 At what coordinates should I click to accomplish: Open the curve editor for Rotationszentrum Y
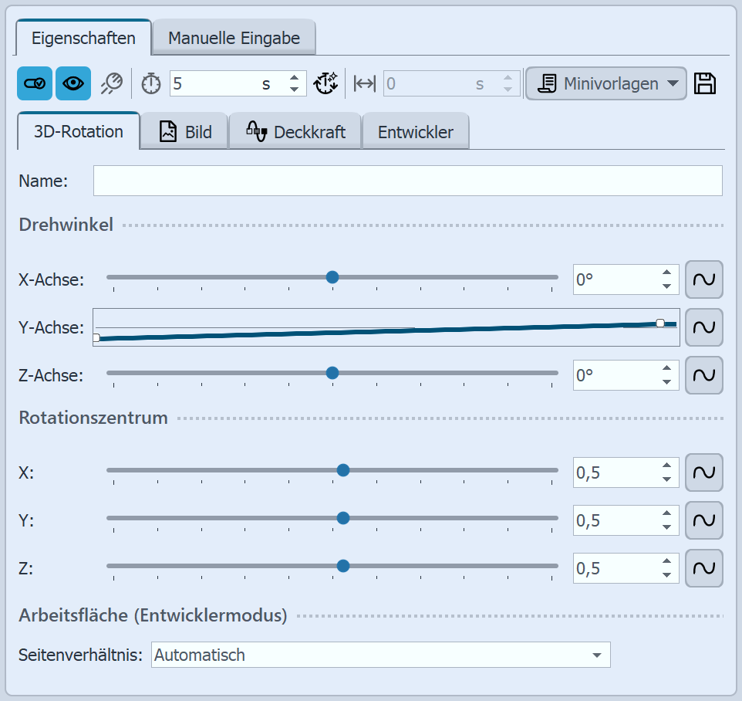click(x=703, y=520)
